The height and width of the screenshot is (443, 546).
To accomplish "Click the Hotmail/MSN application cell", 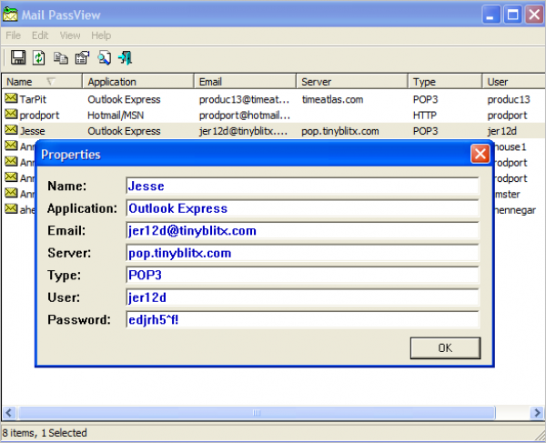I will [116, 116].
